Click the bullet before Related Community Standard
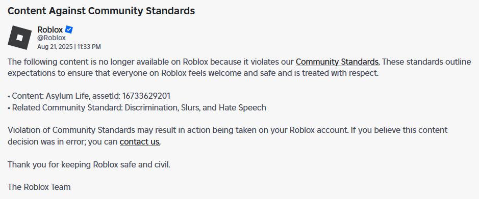Screen dimensions: 479x199 point(9,108)
